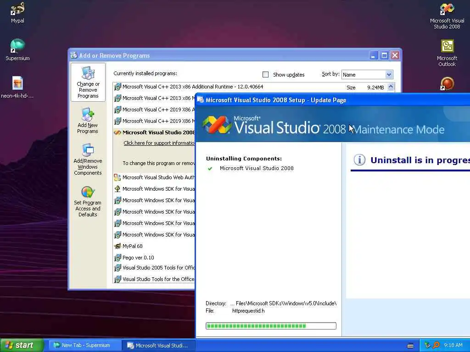The height and width of the screenshot is (352, 470).
Task: Select Visual C++ 2013 x86 Additional Runtime entry icon
Action: coord(117,87)
